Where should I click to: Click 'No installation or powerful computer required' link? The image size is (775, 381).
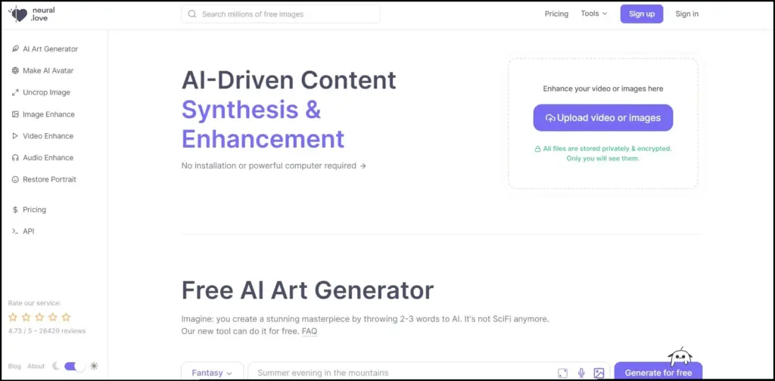[x=274, y=166]
